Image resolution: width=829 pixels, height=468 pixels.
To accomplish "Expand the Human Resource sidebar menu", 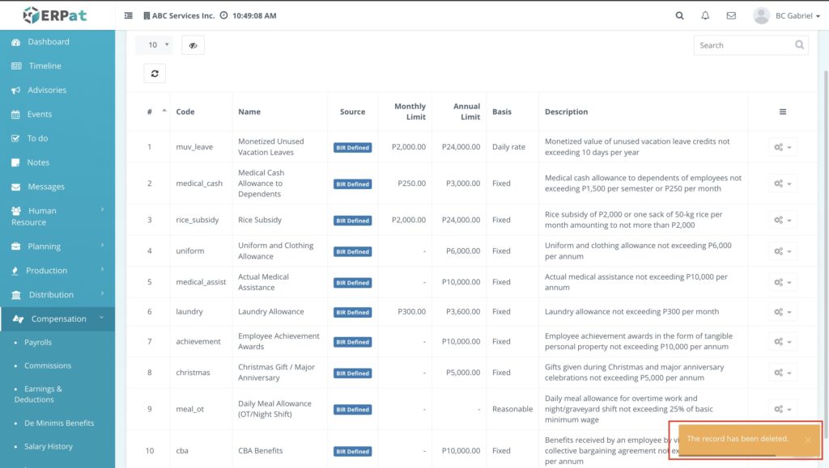I will (57, 216).
